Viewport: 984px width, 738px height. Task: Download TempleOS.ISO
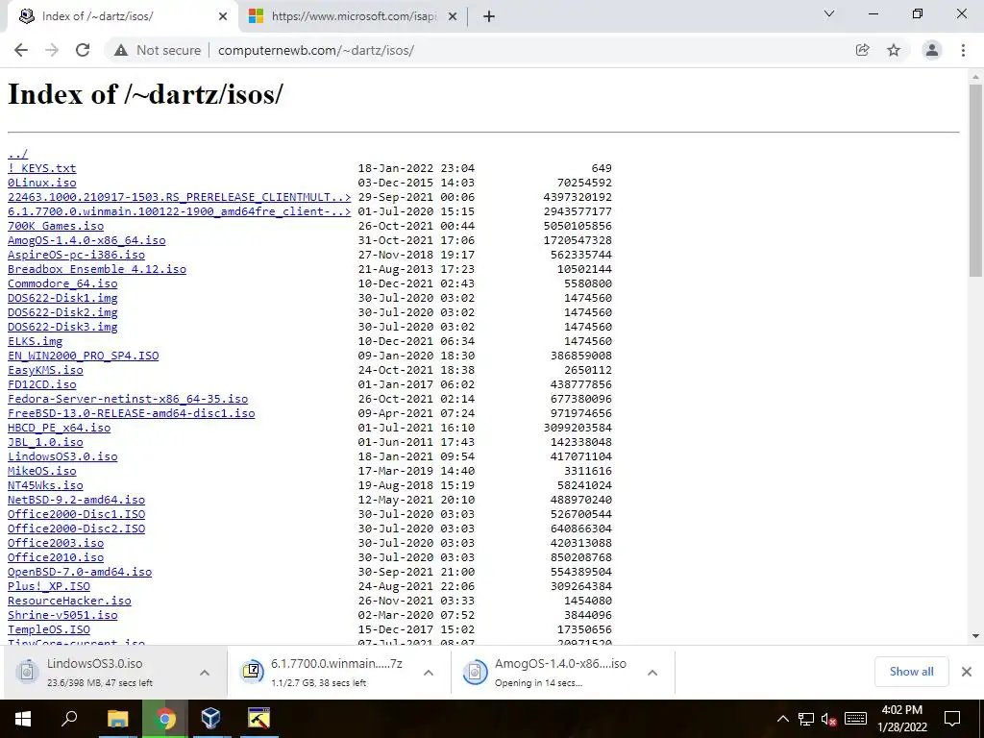point(48,630)
